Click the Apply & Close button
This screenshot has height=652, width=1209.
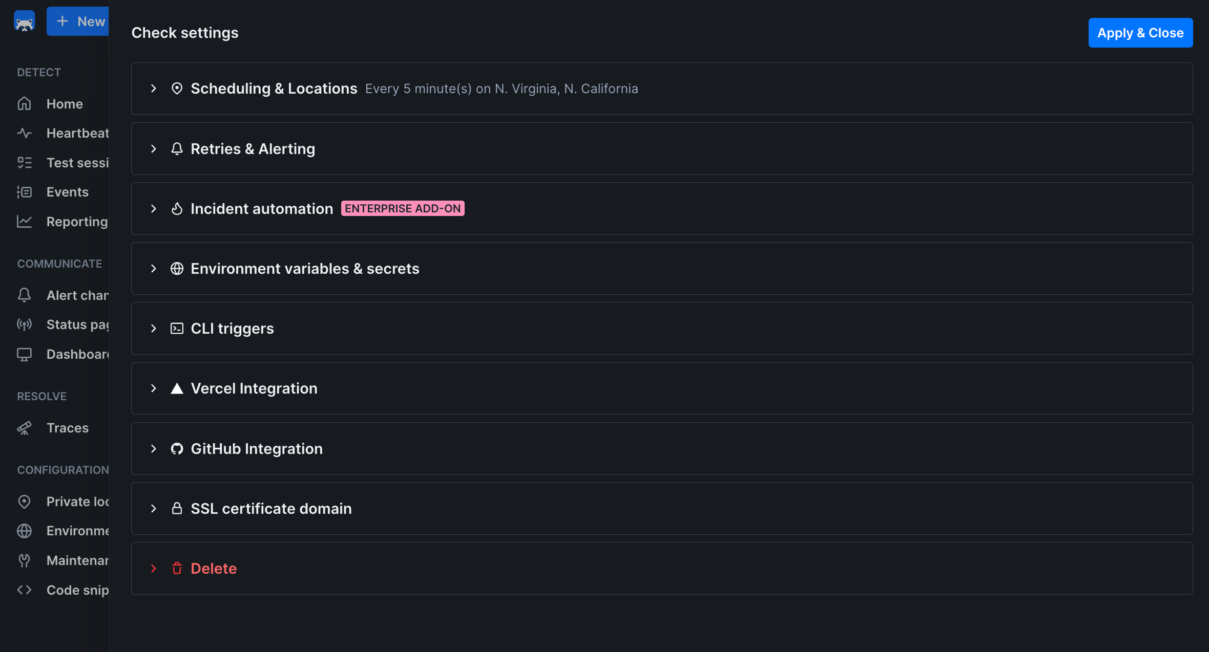click(1140, 32)
